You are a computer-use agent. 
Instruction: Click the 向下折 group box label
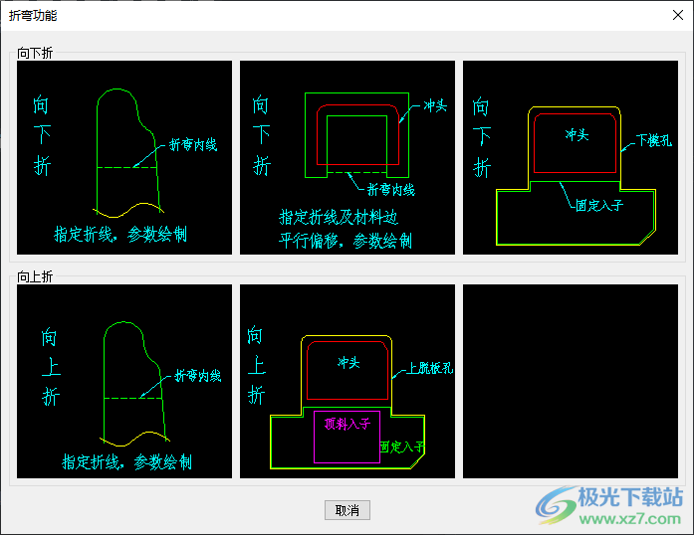tap(37, 52)
